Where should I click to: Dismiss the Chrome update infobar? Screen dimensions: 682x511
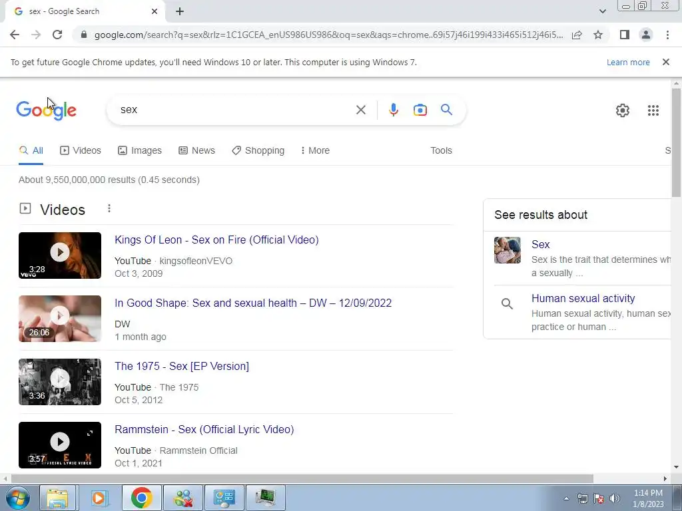pos(665,62)
